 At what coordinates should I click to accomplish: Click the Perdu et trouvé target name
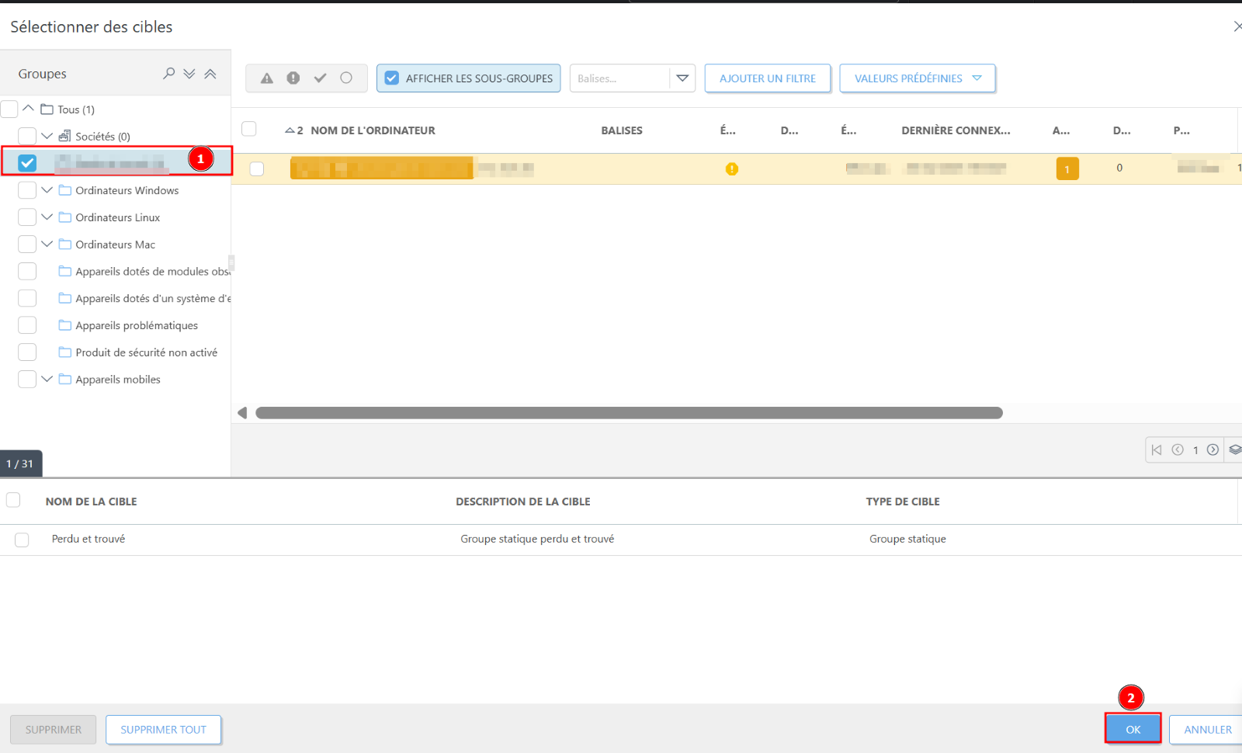click(88, 539)
